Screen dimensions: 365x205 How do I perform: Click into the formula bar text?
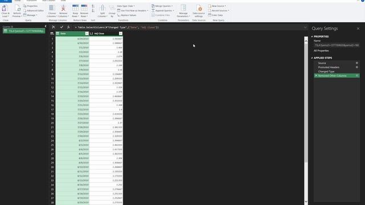(x=116, y=27)
